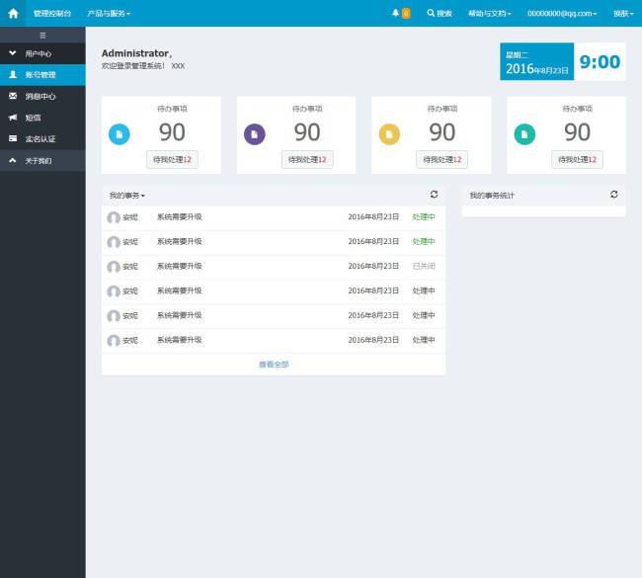Expand the 关于我们 section chevron

click(x=13, y=160)
